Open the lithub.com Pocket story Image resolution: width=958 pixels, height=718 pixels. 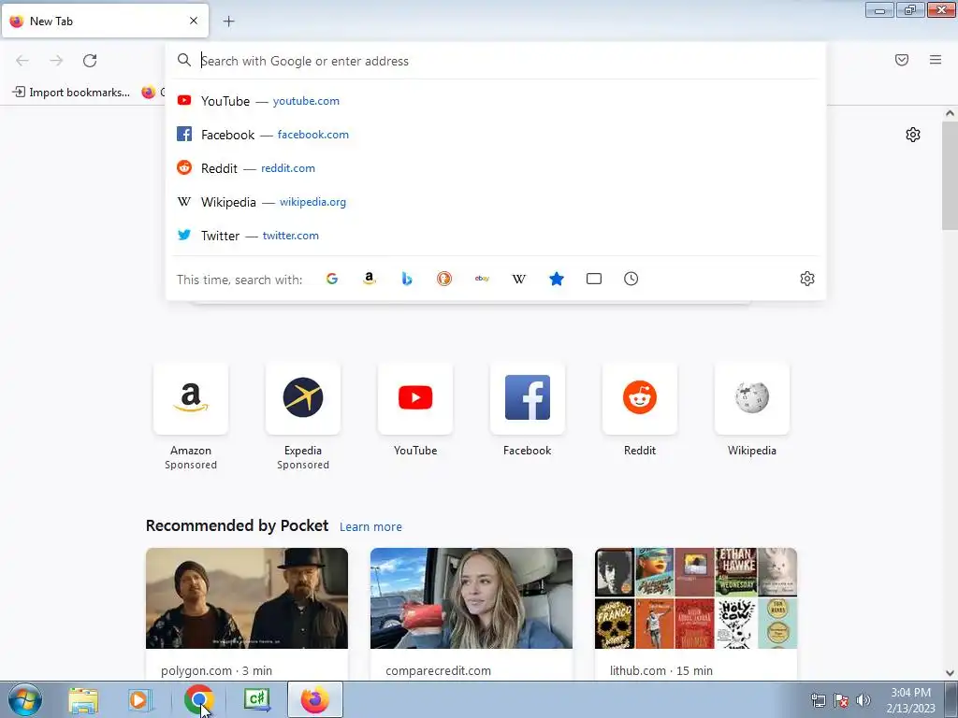coord(696,614)
